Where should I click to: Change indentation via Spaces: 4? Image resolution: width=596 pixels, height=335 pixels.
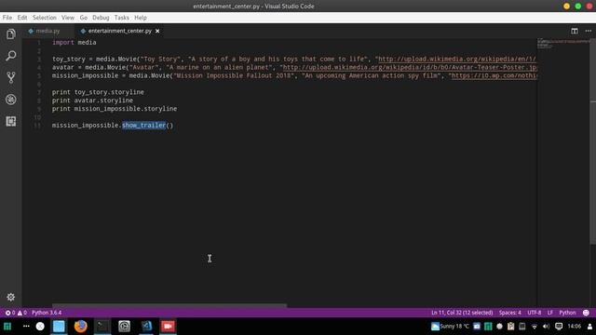point(509,313)
